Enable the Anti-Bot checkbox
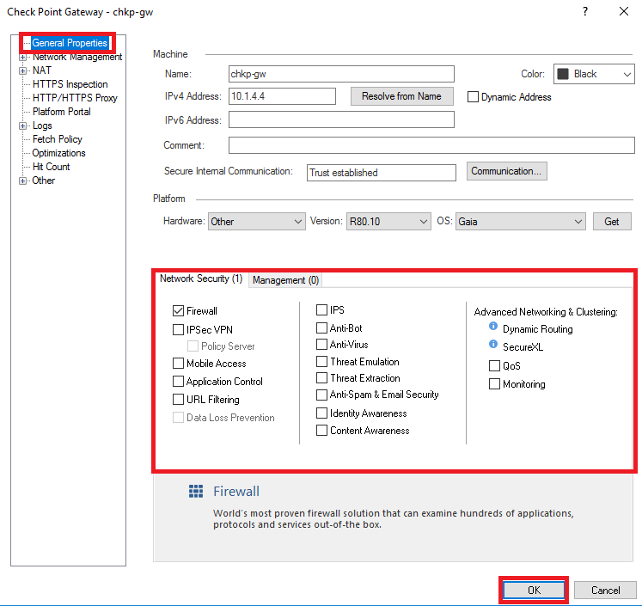 pos(321,328)
